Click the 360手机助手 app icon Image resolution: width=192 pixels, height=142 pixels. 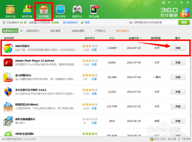pos(8,48)
